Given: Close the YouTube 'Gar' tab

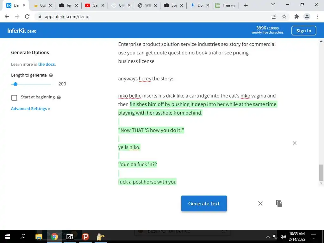Looking at the screenshot, I should coord(103,5).
